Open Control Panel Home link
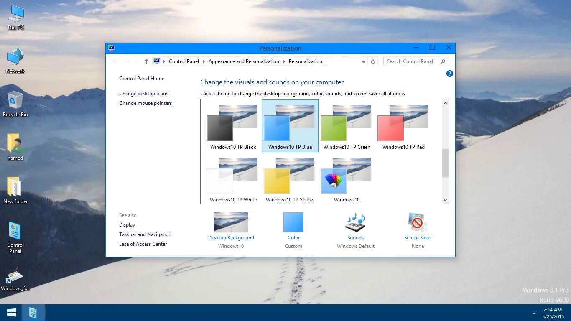The image size is (571, 321). pyautogui.click(x=142, y=79)
